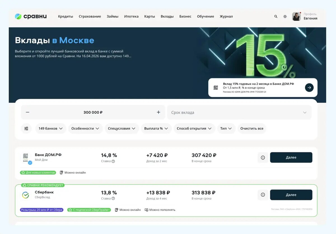This screenshot has height=234, width=336.
Task: Click Можно пополнять icon in Сбербанк row
Action: pyautogui.click(x=146, y=210)
